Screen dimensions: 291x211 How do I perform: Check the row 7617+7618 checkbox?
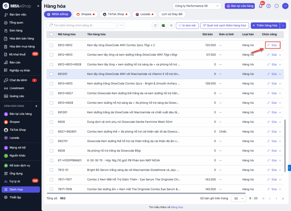[x=51, y=189]
